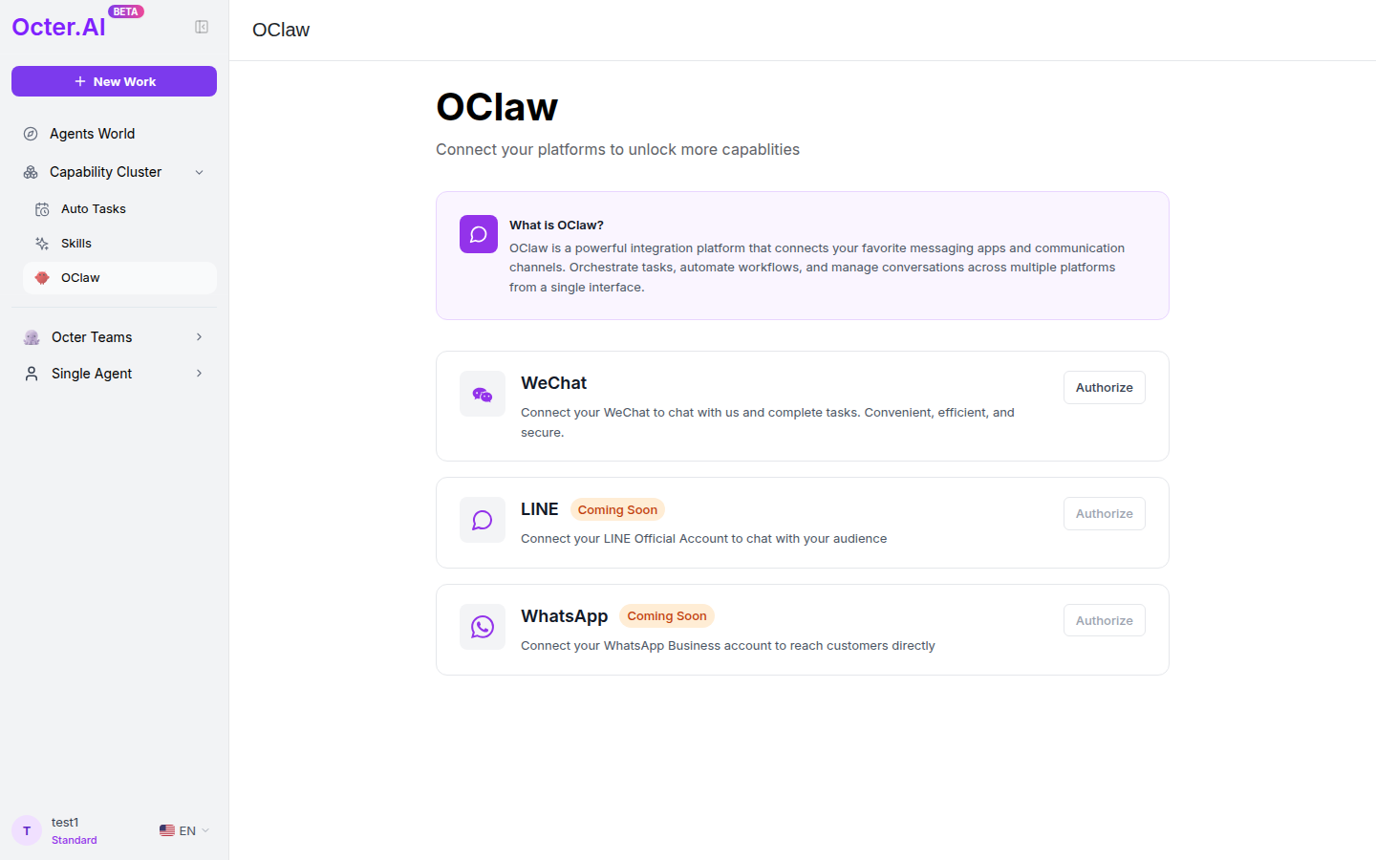
Task: Click Authorize for LINE
Action: (x=1105, y=513)
